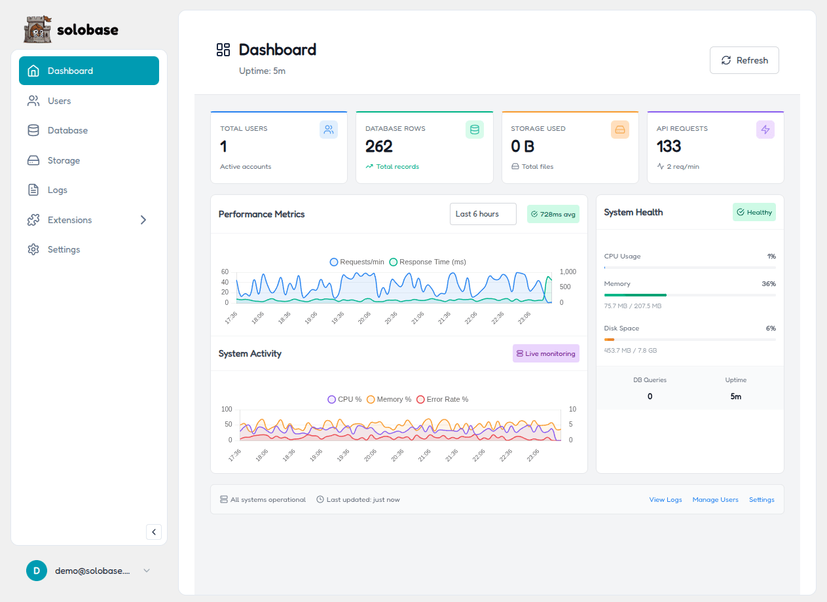
Task: Toggle Response Time (ms) legend item
Action: (x=428, y=262)
